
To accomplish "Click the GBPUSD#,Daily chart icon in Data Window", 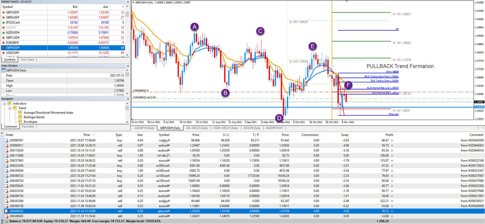I will point(3,70).
